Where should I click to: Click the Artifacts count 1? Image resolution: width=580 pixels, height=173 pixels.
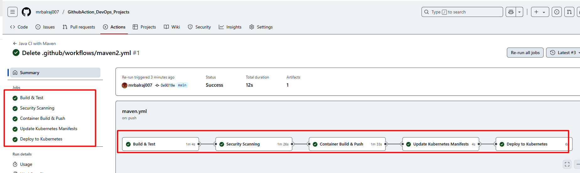pos(287,85)
